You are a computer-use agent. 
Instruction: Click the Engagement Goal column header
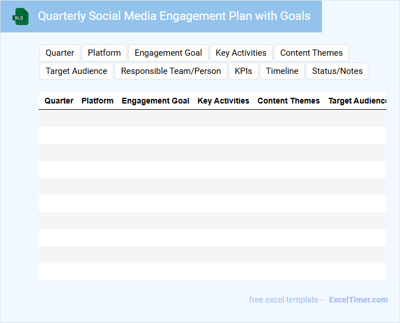pyautogui.click(x=156, y=101)
